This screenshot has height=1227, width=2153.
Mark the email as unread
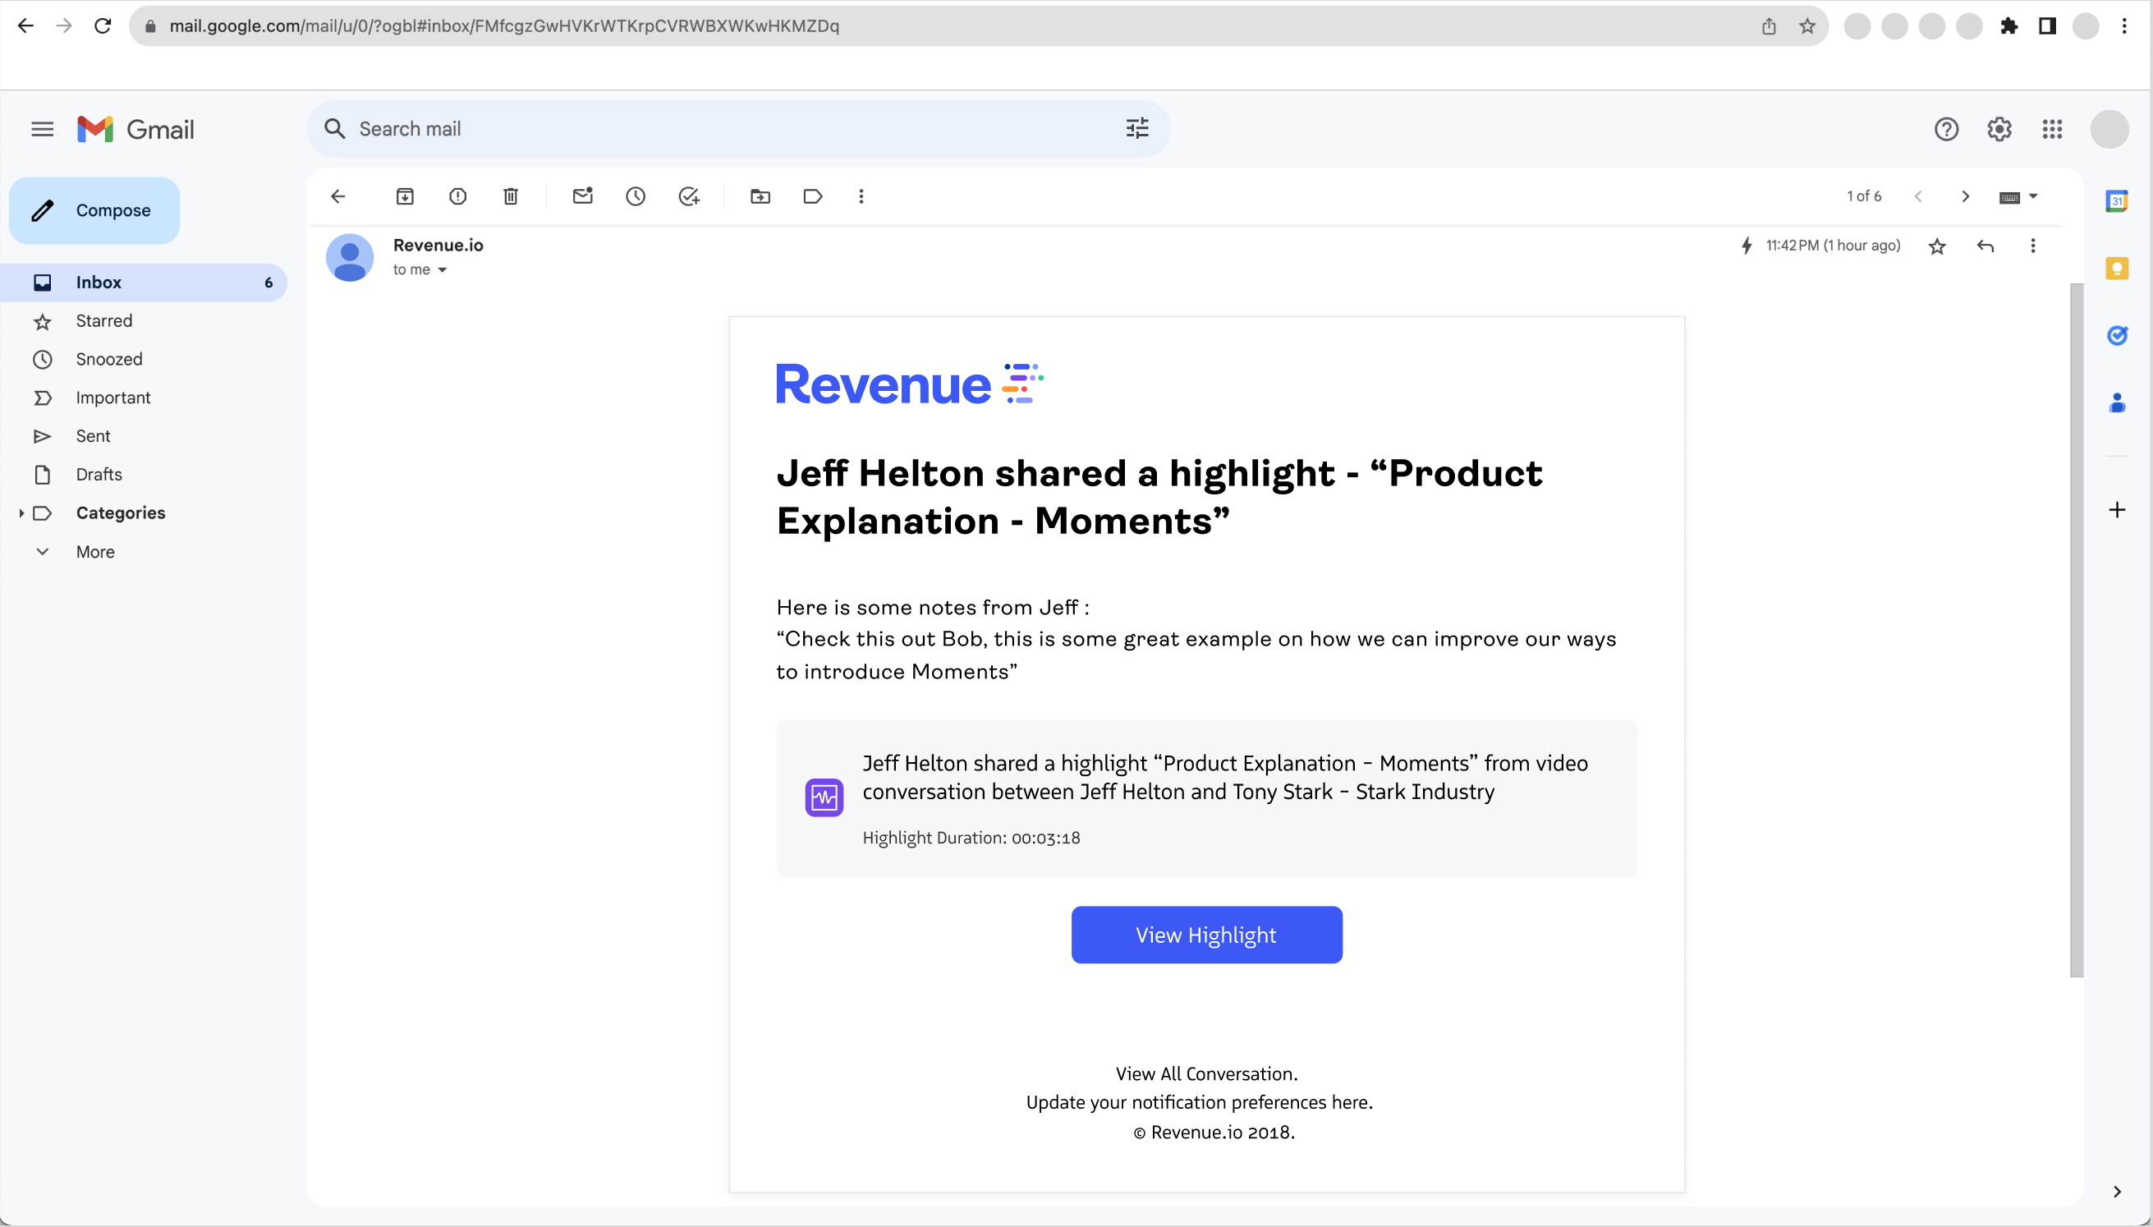[583, 196]
